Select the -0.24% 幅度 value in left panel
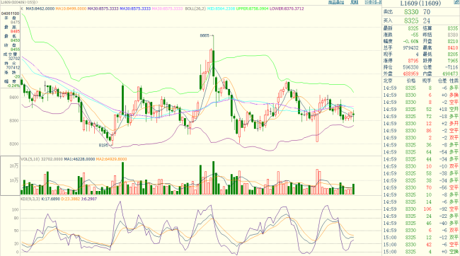The height and width of the screenshot is (256, 460). 13,86
